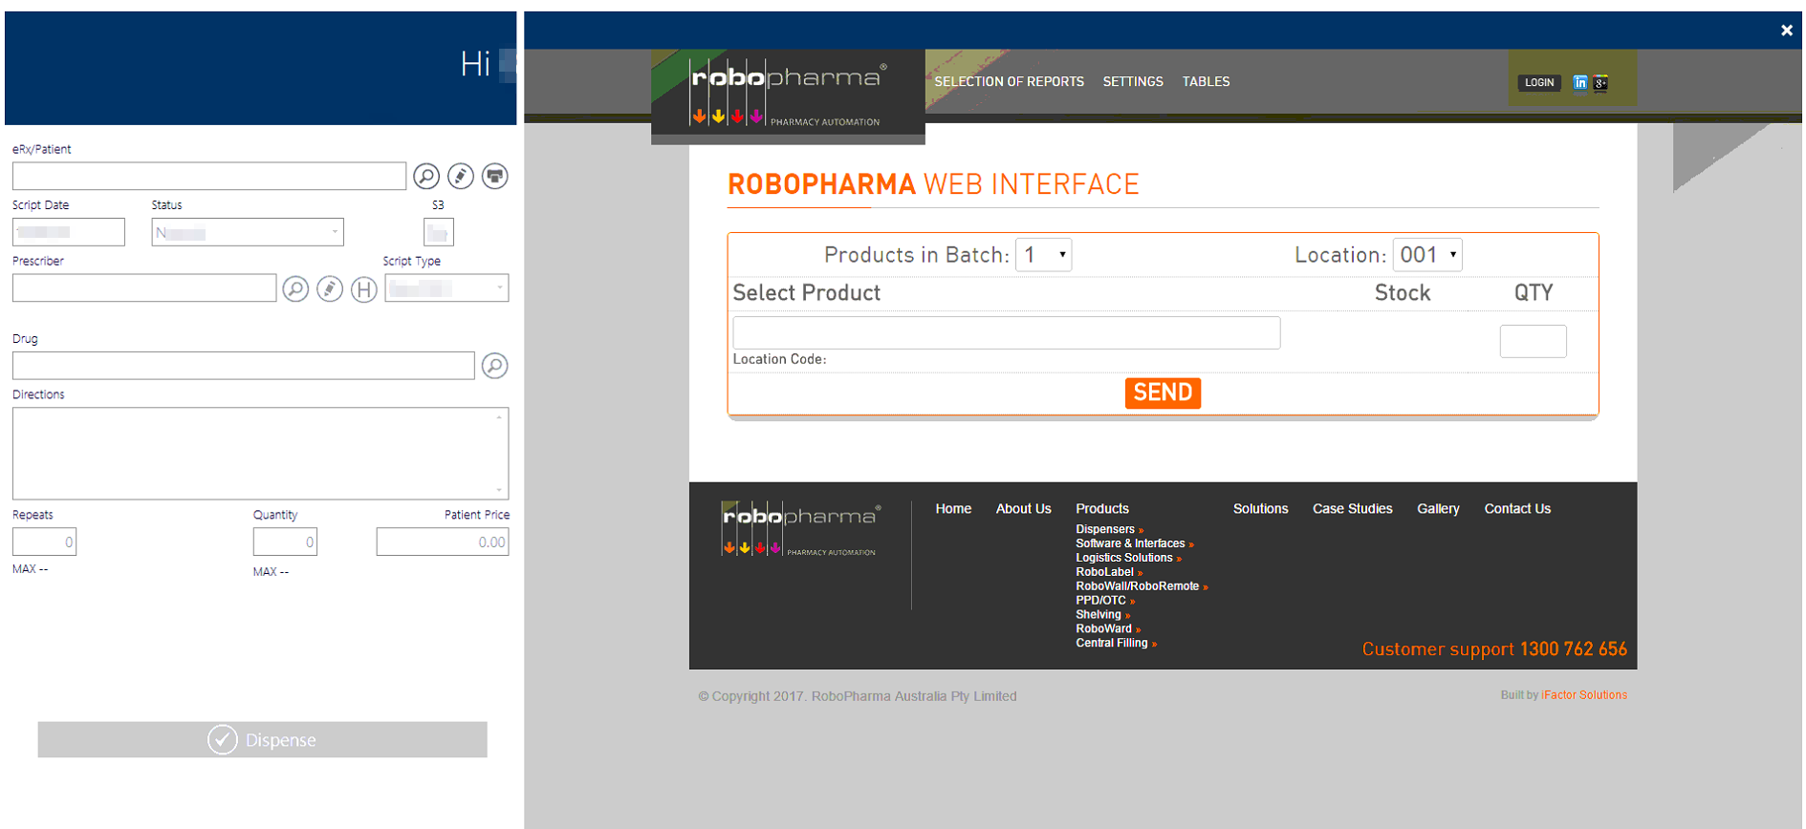This screenshot has height=829, width=1806.
Task: Open the Location dropdown
Action: point(1427,255)
